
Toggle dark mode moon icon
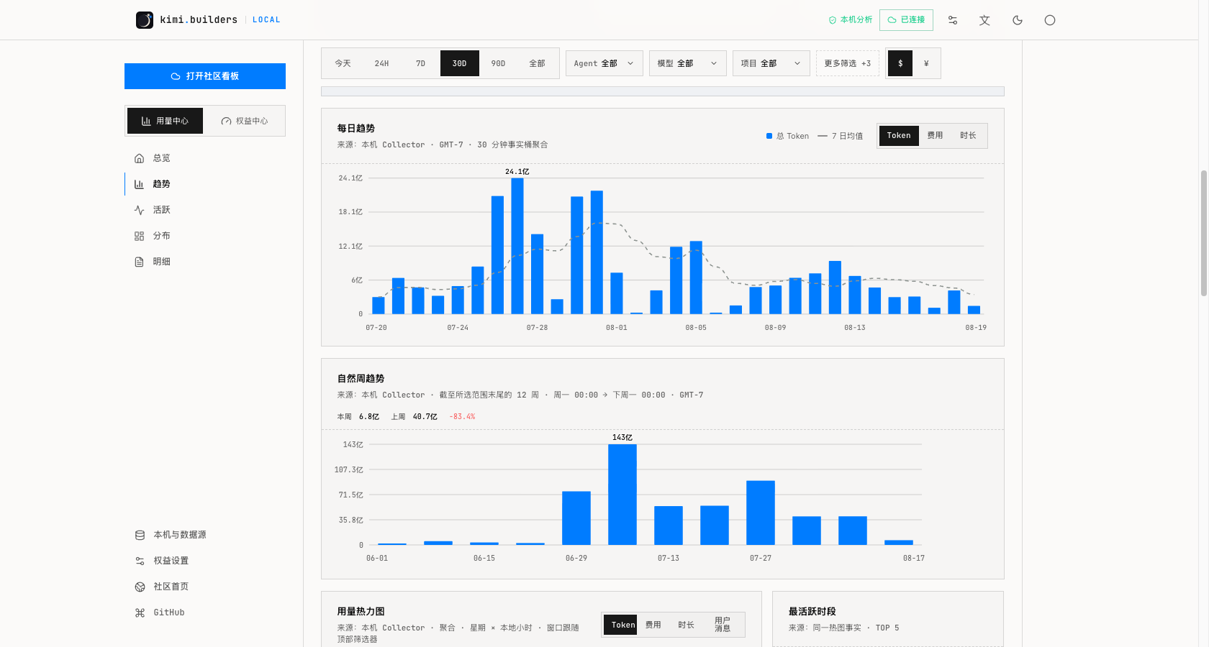coord(1018,20)
